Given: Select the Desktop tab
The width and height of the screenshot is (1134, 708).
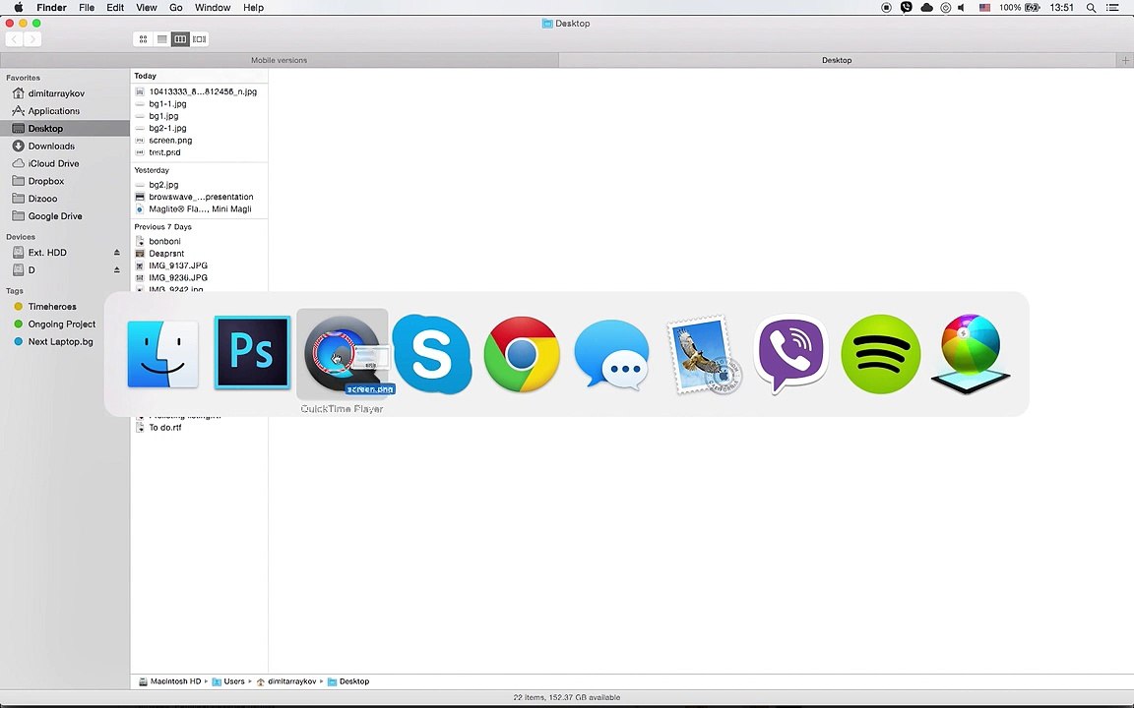Looking at the screenshot, I should [x=837, y=60].
